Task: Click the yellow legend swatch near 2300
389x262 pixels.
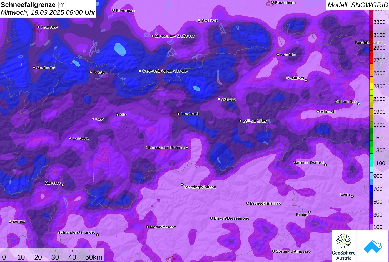Action: (371, 86)
